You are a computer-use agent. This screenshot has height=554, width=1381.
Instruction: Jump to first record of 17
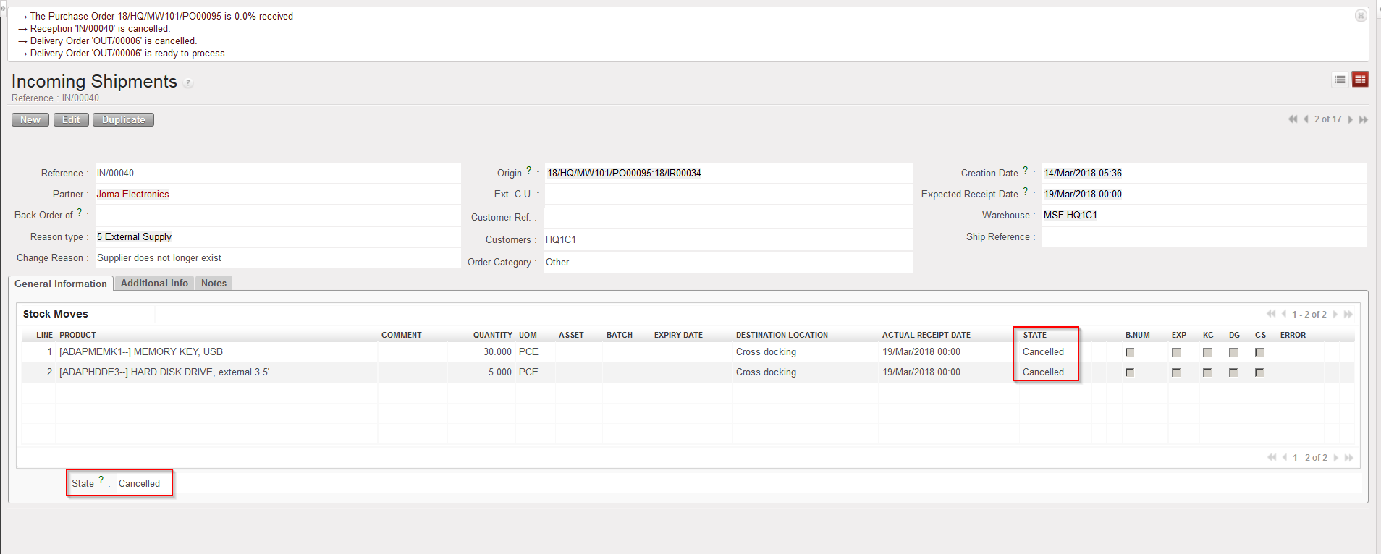click(x=1292, y=119)
